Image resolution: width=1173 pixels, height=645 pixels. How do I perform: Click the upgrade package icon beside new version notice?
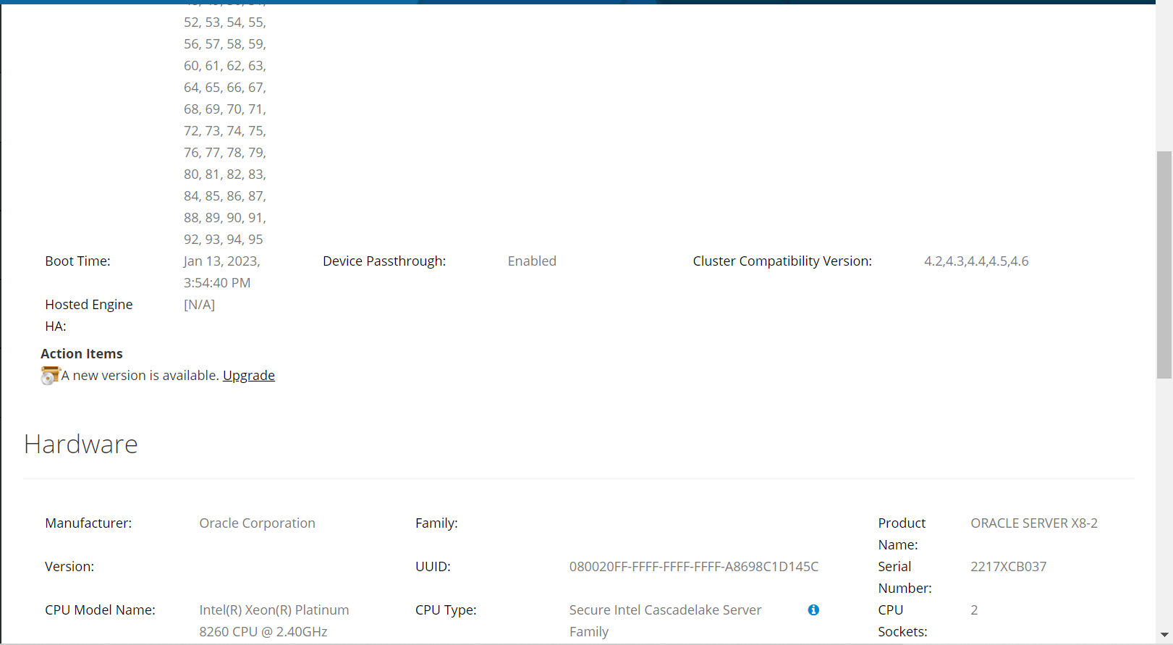tap(50, 376)
